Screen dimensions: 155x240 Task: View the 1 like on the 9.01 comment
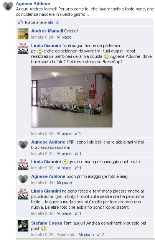click(78, 154)
